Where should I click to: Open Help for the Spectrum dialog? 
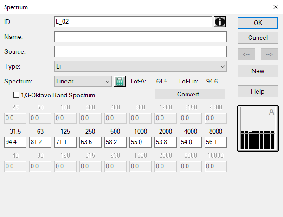(258, 91)
